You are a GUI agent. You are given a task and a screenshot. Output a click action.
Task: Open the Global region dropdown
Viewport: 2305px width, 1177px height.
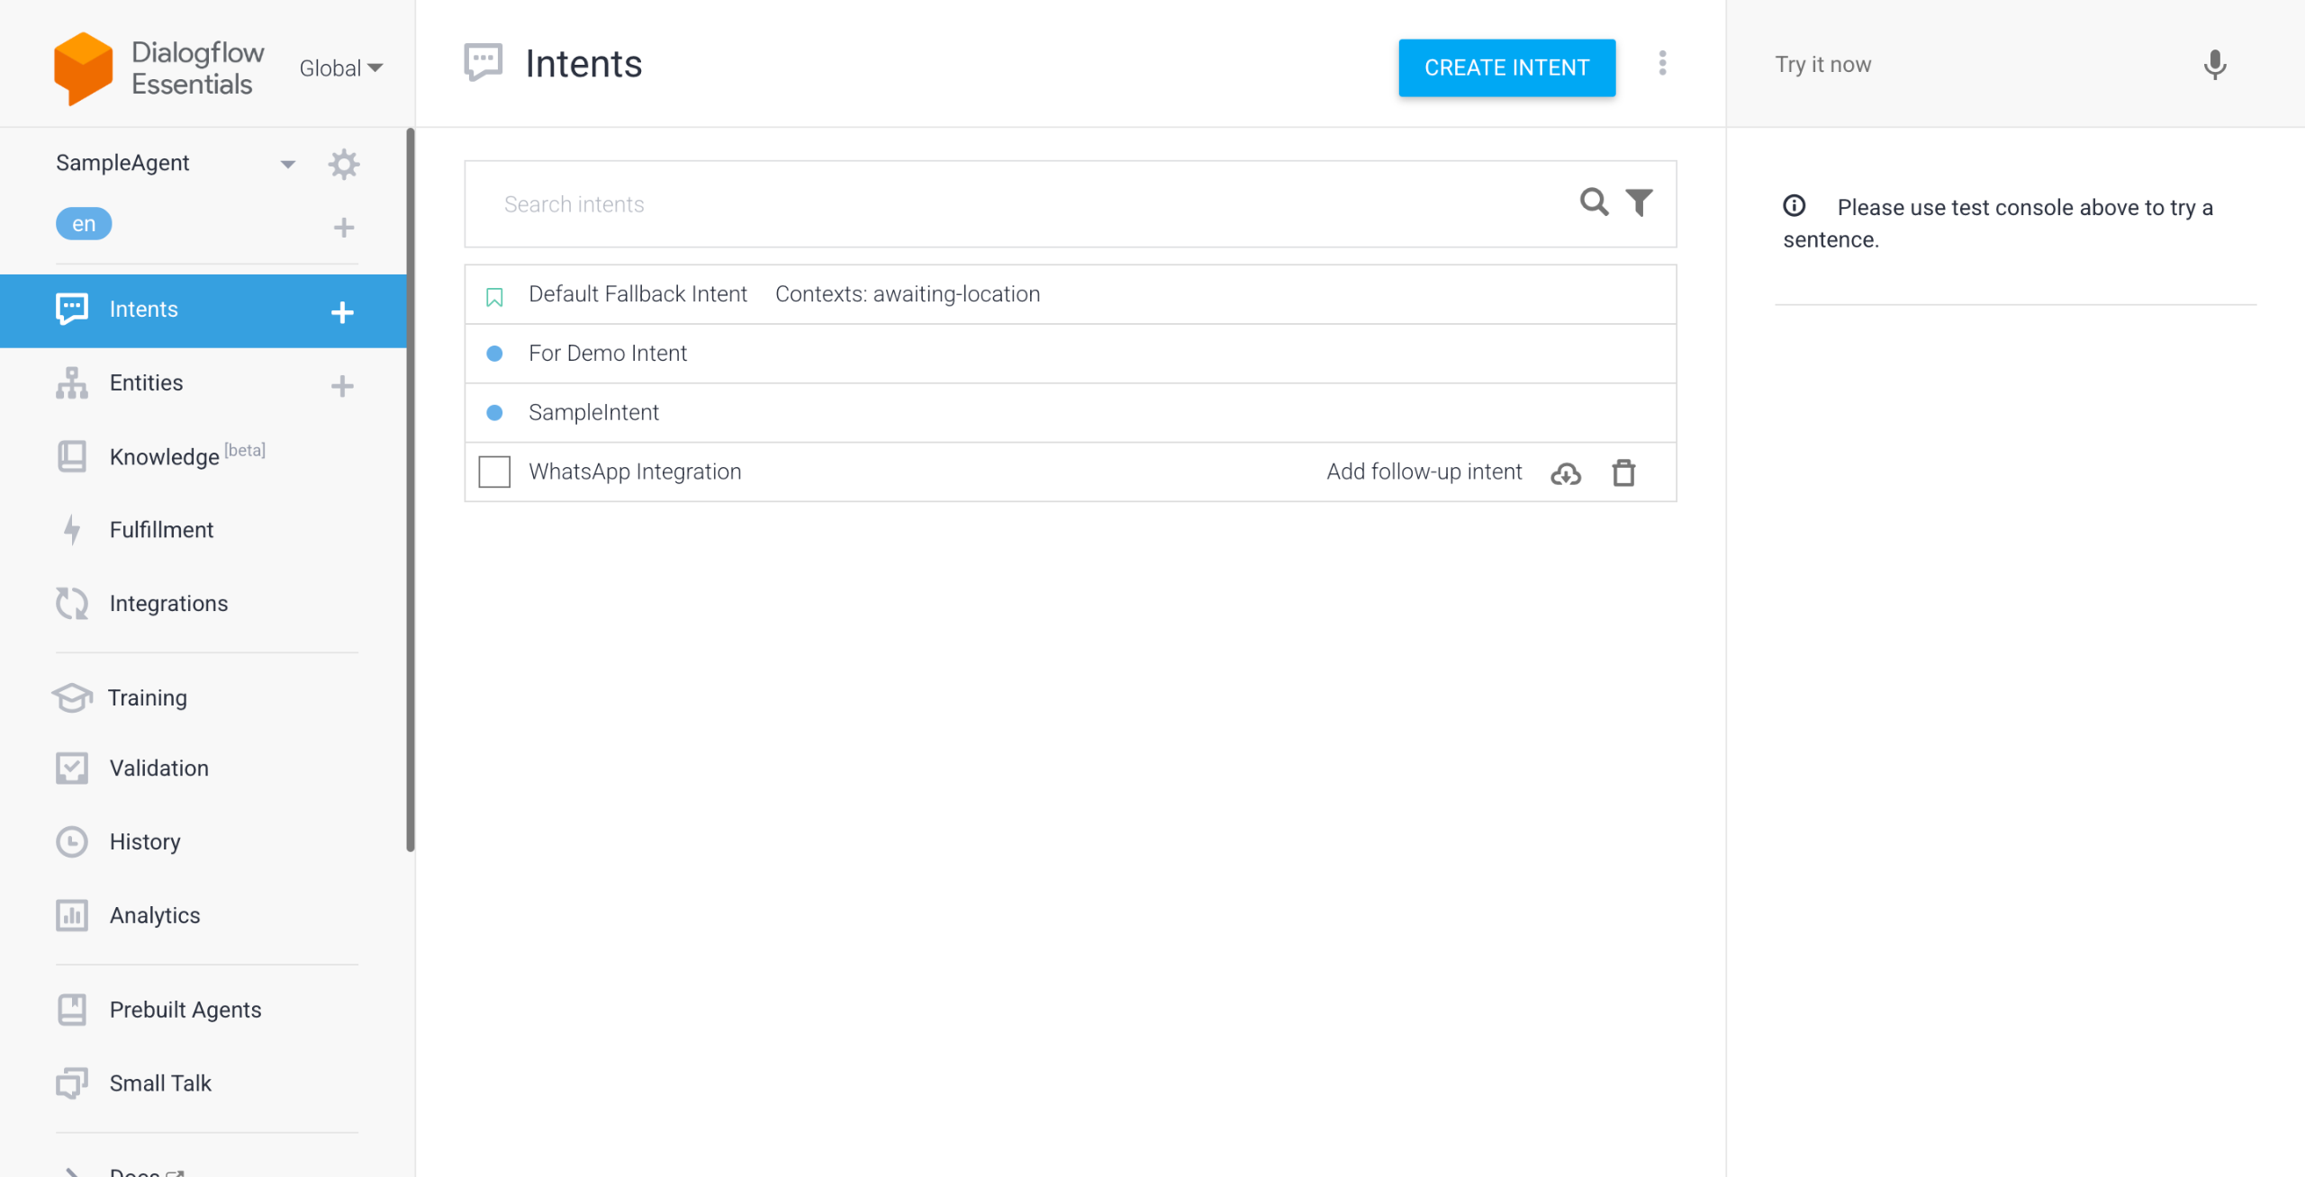coord(341,68)
